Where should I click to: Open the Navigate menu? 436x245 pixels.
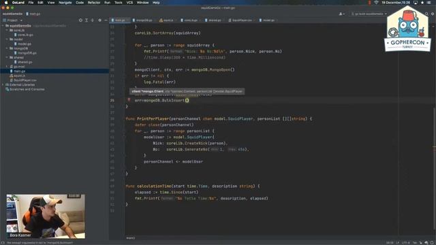(65, 3)
